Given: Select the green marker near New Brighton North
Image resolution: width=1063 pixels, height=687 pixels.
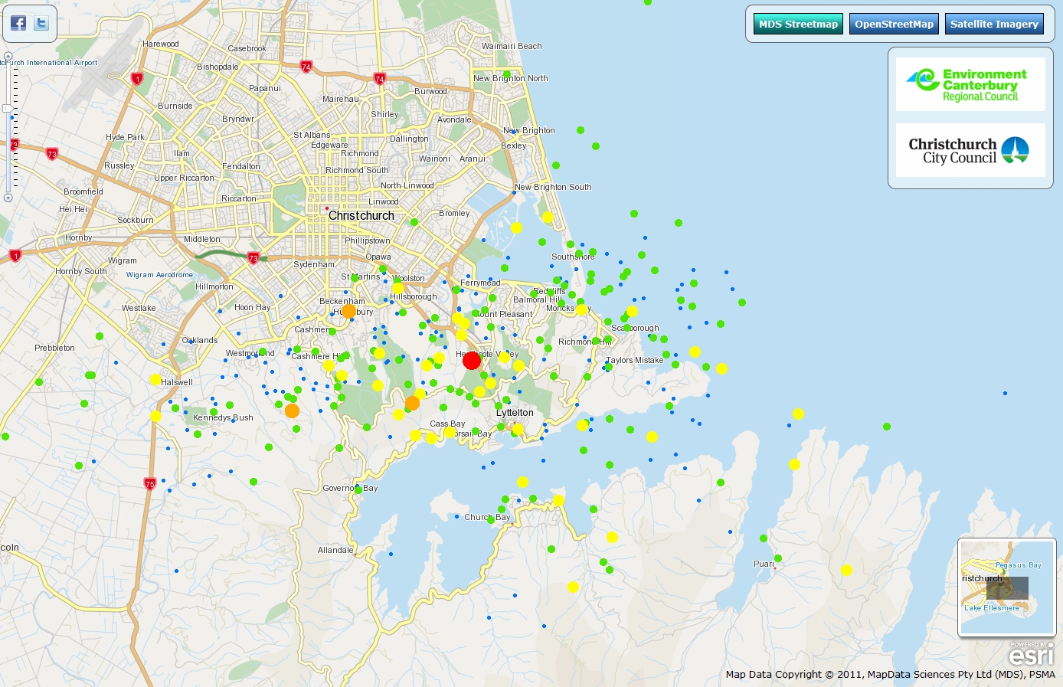Looking at the screenshot, I should 506,74.
